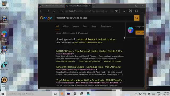
Task: Make a Web Note pen icon
Action: 131,11
